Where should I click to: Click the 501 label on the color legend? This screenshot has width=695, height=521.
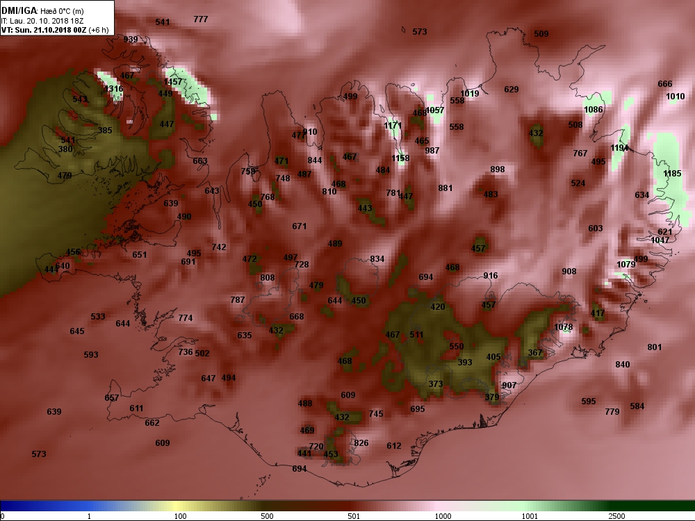pos(354,516)
